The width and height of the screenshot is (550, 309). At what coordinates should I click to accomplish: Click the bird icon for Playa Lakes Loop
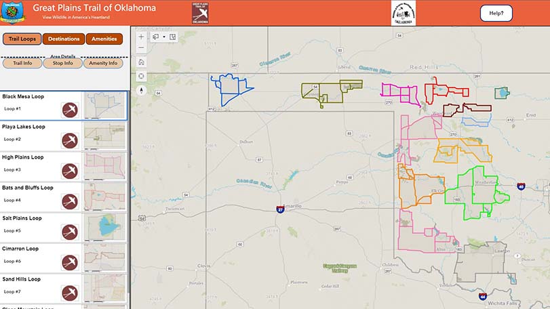coord(69,140)
